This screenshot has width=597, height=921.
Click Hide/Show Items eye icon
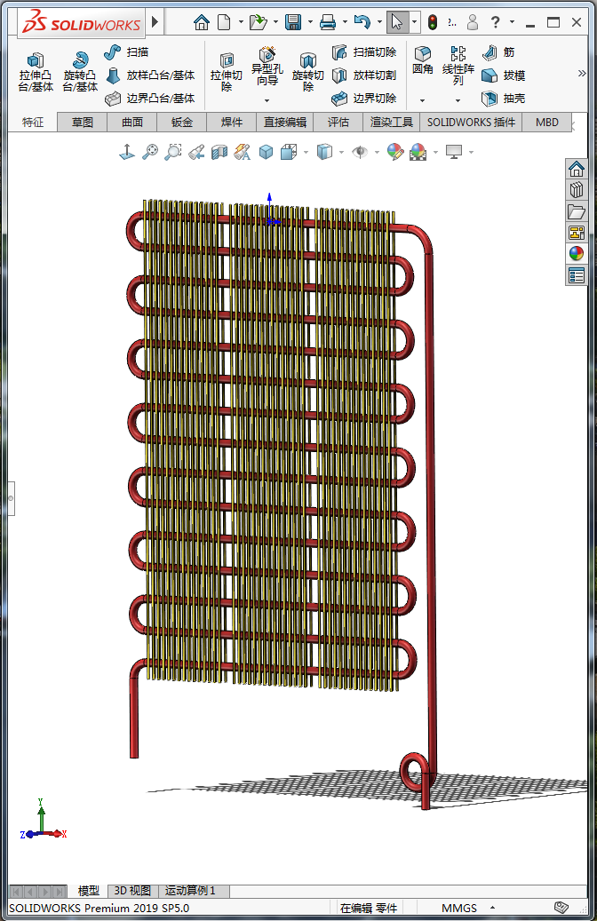pos(360,152)
